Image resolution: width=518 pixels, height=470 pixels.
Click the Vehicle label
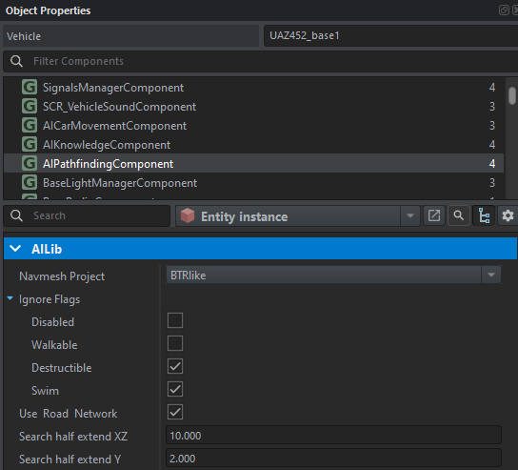point(24,36)
